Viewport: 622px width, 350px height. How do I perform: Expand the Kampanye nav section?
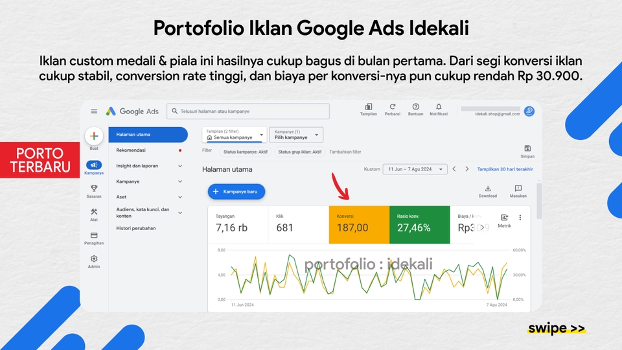tap(180, 181)
